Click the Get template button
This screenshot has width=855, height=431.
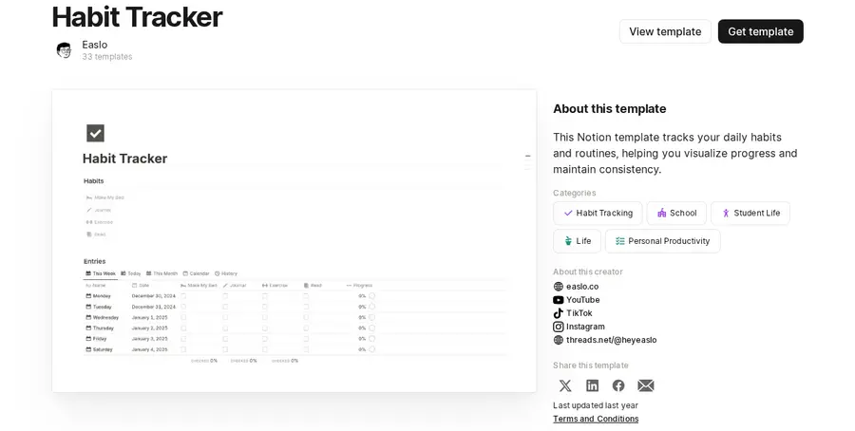760,31
